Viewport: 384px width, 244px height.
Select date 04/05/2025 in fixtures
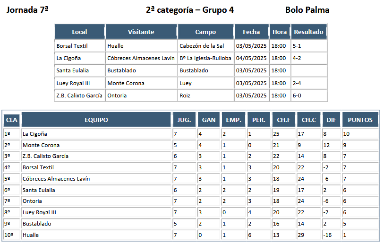pos(251,58)
